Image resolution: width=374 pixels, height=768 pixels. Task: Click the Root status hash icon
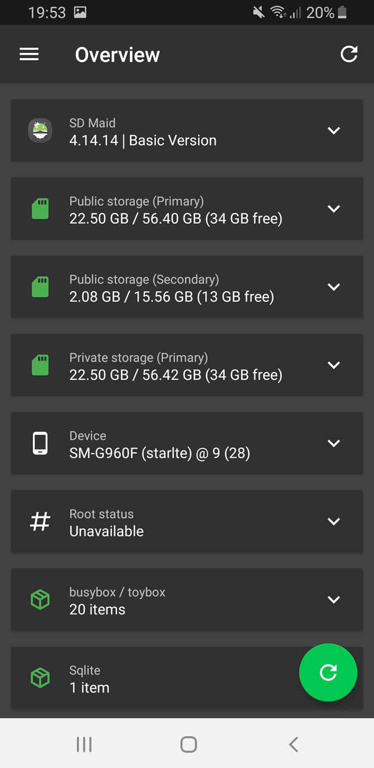click(40, 521)
